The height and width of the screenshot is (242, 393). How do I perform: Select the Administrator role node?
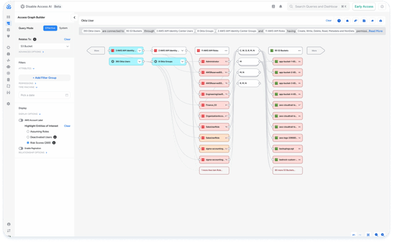point(215,62)
